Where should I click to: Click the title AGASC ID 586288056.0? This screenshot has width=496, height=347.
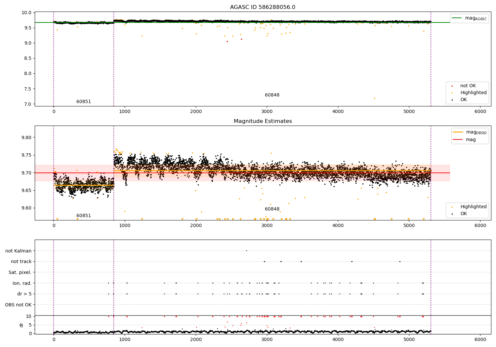point(263,7)
